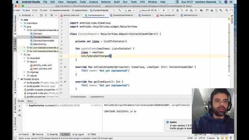Screen dimensions: 249x140
Task: Collapse the java folder
Action: [21, 27]
